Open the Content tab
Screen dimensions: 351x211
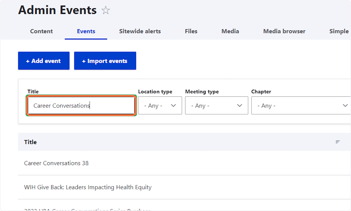click(x=42, y=31)
